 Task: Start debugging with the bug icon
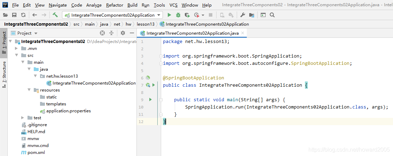(x=178, y=15)
